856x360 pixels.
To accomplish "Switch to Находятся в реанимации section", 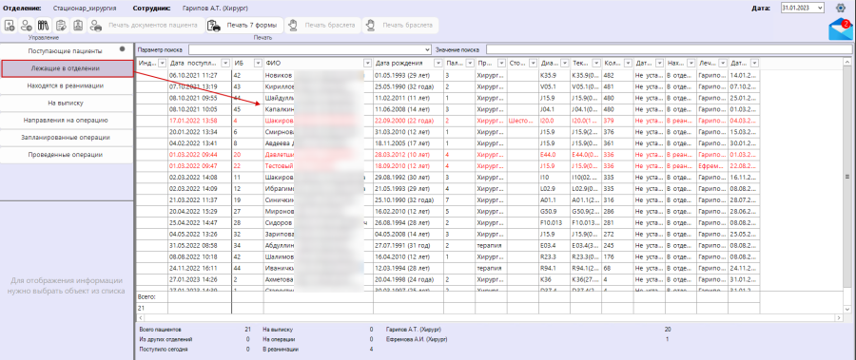I will click(66, 85).
